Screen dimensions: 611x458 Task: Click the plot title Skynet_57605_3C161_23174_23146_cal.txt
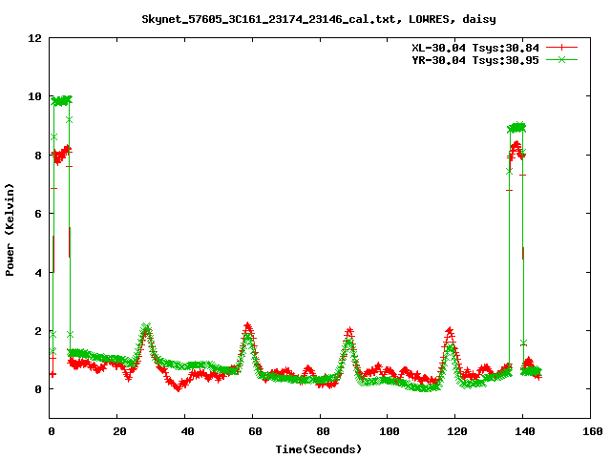click(x=272, y=19)
